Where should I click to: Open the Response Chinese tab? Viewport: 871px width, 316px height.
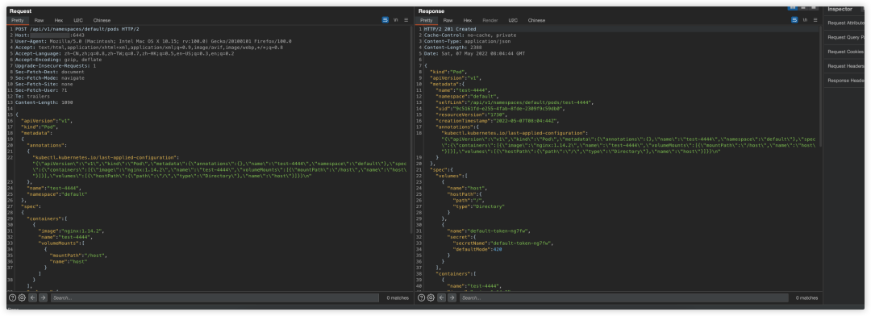tap(536, 20)
